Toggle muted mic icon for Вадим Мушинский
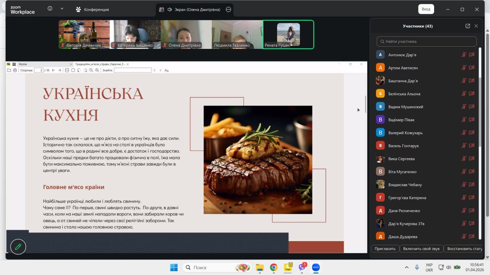The width and height of the screenshot is (490, 275). tap(464, 107)
